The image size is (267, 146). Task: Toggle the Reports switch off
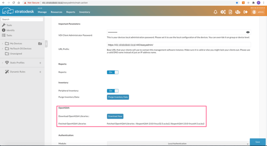[113, 72]
